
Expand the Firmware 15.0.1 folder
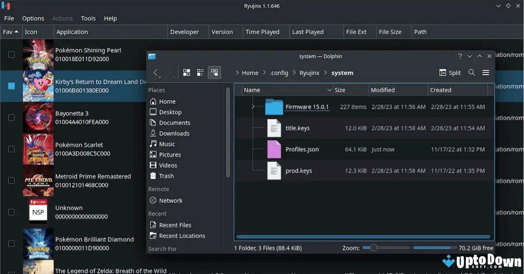click(x=253, y=106)
